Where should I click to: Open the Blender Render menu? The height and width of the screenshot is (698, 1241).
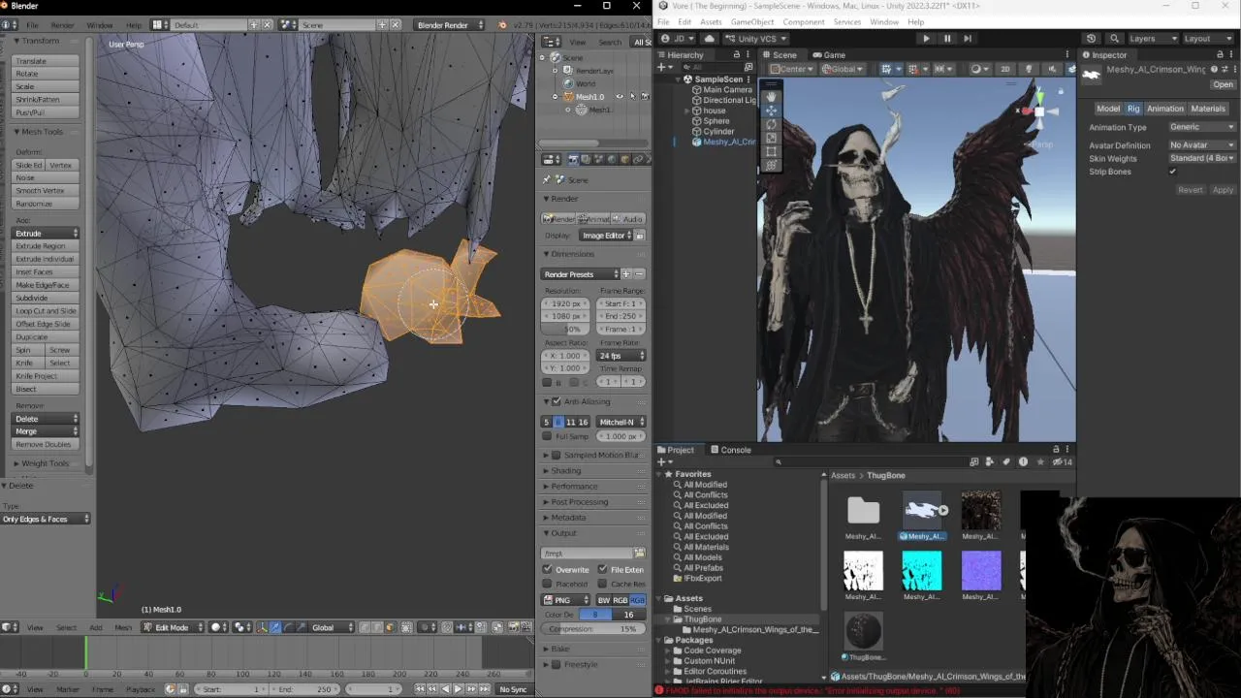tap(62, 24)
